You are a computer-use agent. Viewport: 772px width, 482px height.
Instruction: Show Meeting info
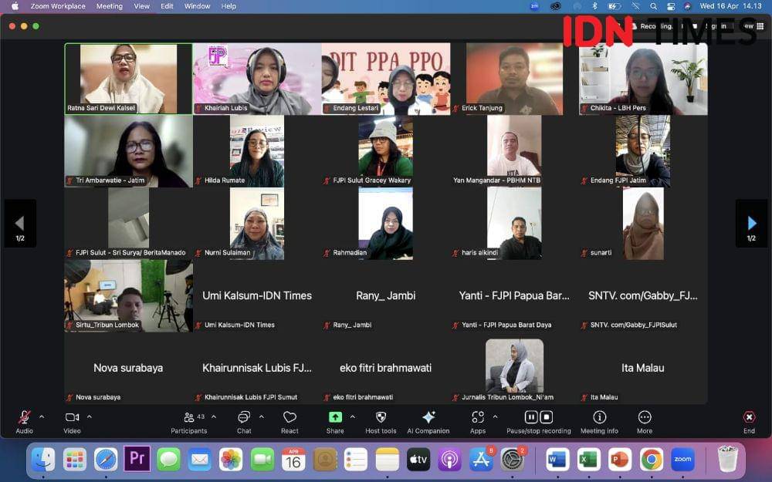(x=599, y=417)
